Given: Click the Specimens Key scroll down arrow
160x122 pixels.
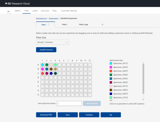Looking at the screenshot, I should point(143,100).
